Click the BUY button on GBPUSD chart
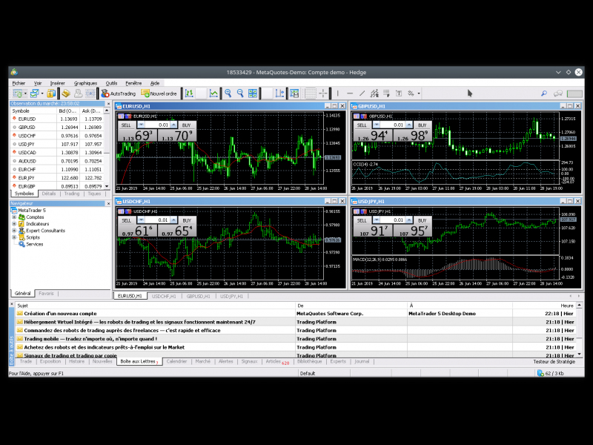Image resolution: width=593 pixels, height=445 pixels. 422,125
